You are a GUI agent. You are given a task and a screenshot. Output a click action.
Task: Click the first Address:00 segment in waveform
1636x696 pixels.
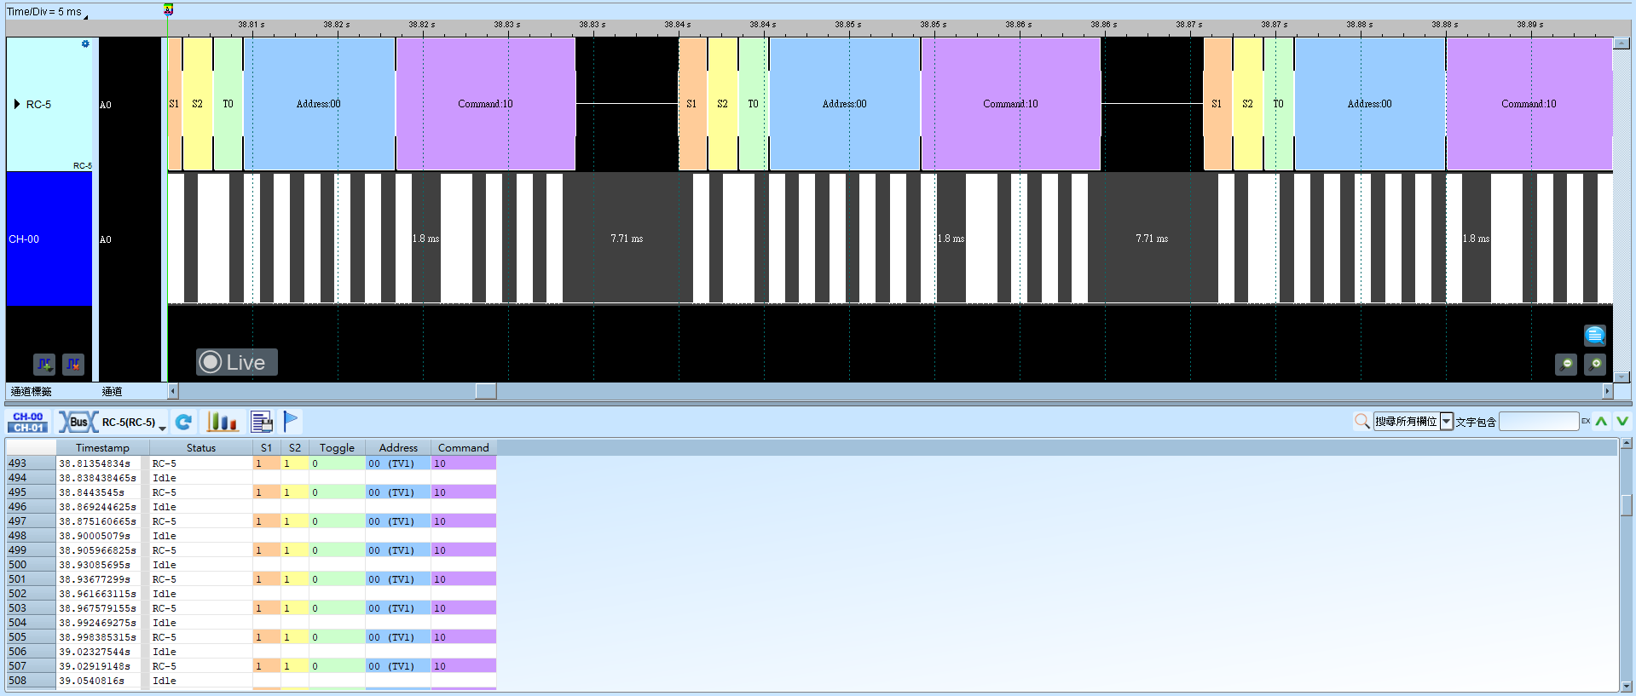(x=319, y=104)
